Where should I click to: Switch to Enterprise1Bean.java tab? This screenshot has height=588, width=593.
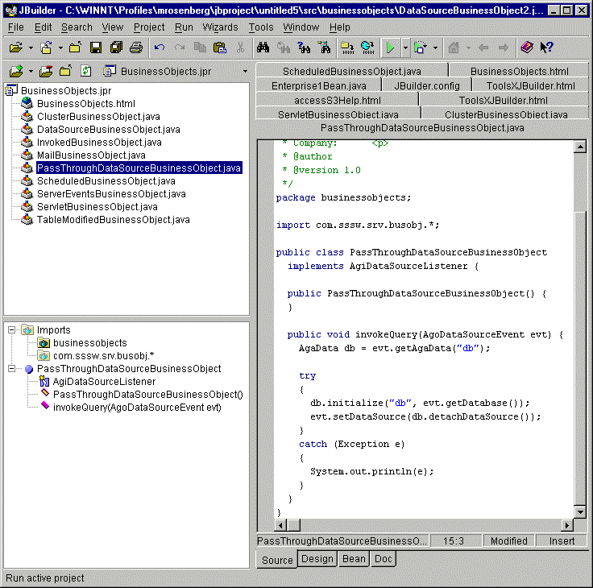click(x=319, y=86)
